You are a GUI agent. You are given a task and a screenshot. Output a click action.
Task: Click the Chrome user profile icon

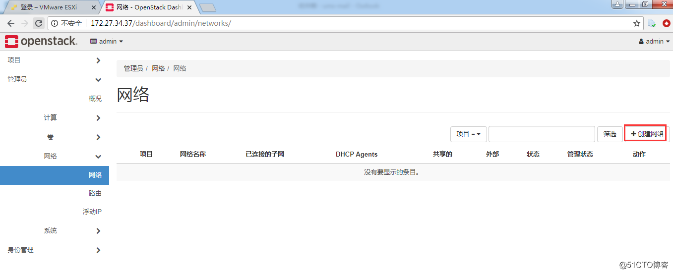pyautogui.click(x=617, y=4)
